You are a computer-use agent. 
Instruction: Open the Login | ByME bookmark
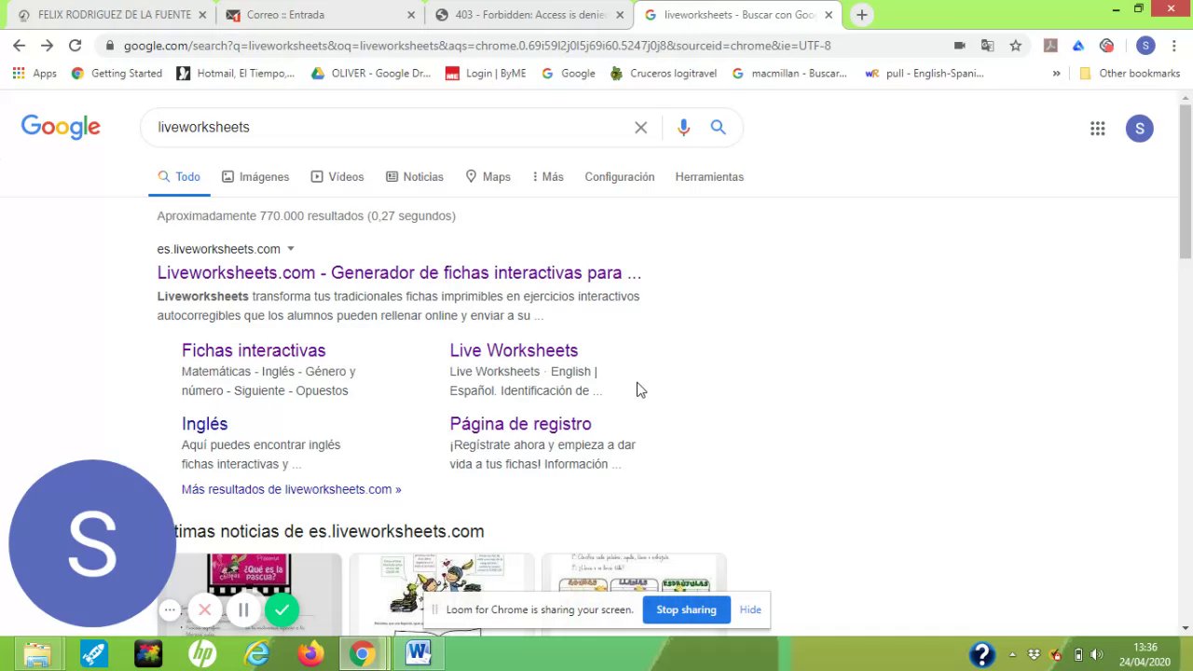[486, 73]
